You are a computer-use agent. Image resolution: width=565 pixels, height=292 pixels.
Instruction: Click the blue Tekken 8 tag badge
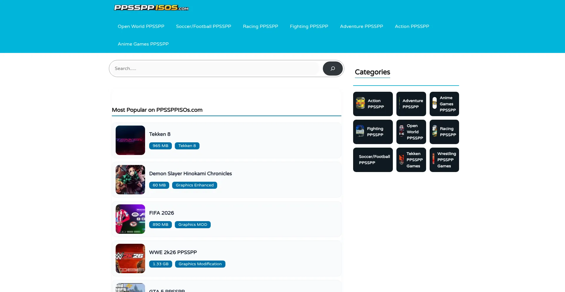coord(187,146)
